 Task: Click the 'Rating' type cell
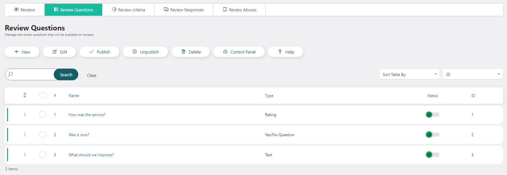pos(270,115)
